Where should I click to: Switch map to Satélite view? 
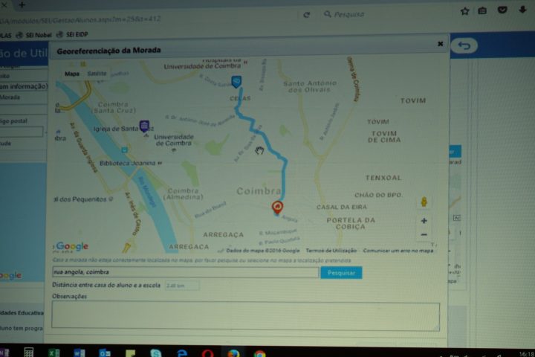(97, 74)
